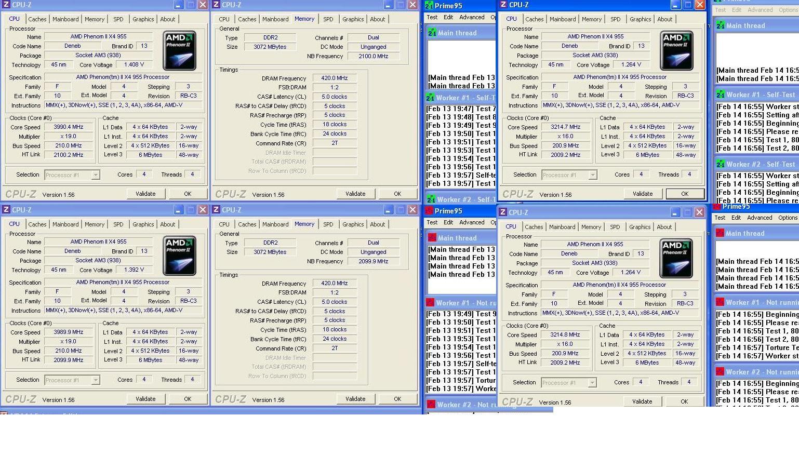Click green Main thread icon in Feb 13 Prime95 window
Screen dimensions: 799x456
point(432,33)
